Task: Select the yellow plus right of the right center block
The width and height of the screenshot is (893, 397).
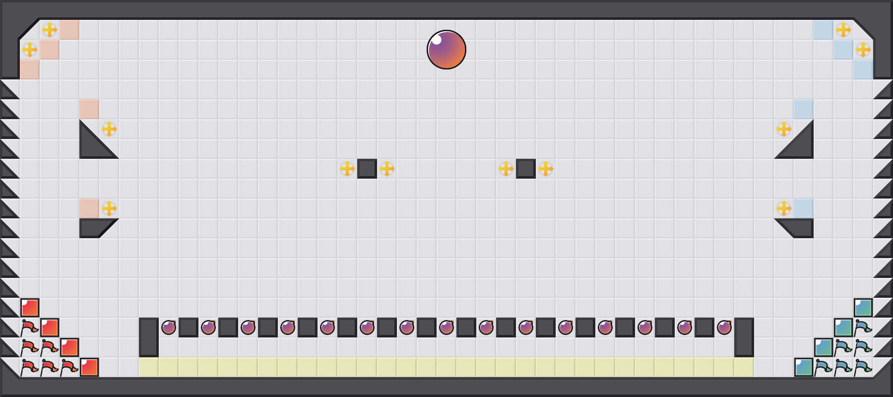Action: (x=546, y=169)
